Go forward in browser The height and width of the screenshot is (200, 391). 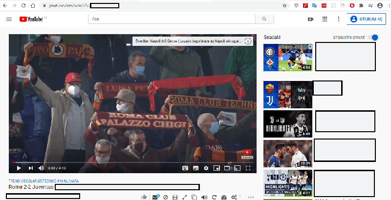point(14,5)
